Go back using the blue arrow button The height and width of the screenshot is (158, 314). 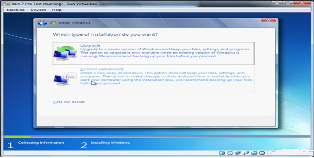(x=42, y=23)
